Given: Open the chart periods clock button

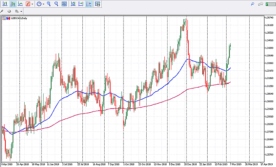Looking at the screenshot, I should 39,4.
